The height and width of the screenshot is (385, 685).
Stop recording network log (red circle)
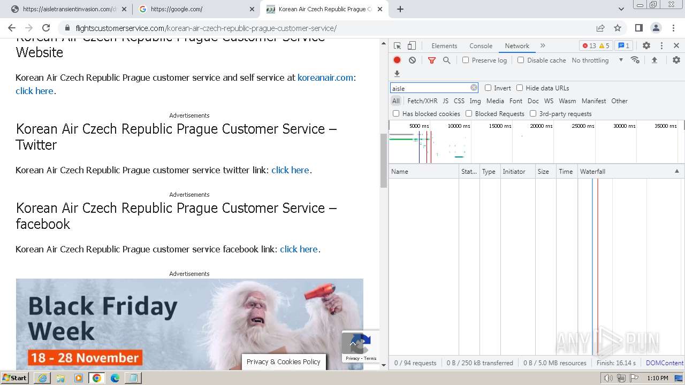(397, 60)
